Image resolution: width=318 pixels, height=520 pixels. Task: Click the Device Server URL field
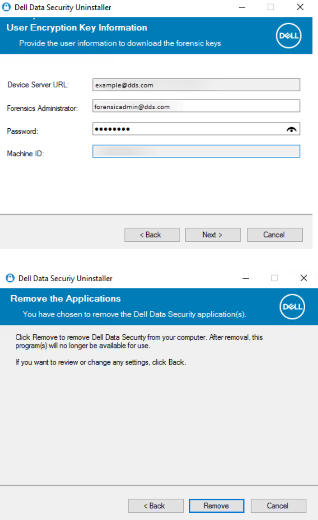tap(196, 85)
